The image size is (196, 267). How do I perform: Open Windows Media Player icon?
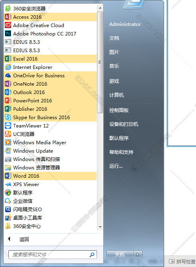pyautogui.click(x=8, y=142)
